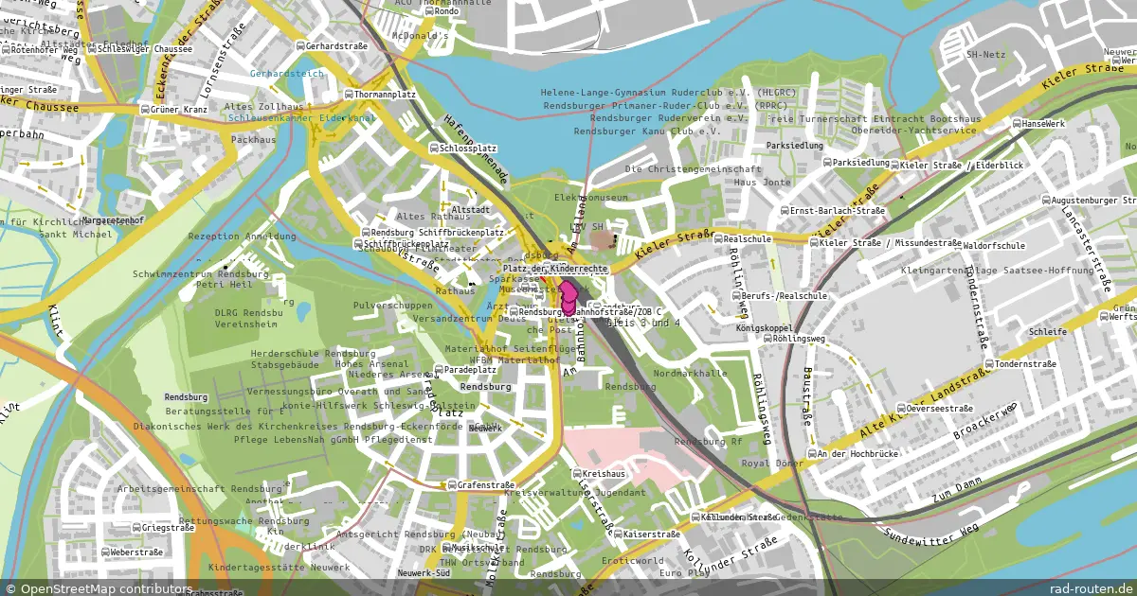Click the Tondernstraße bus stop icon
This screenshot has height=596, width=1137.
coord(987,364)
